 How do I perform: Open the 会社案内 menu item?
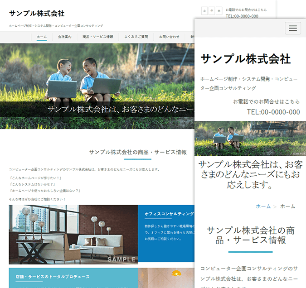pos(64,37)
